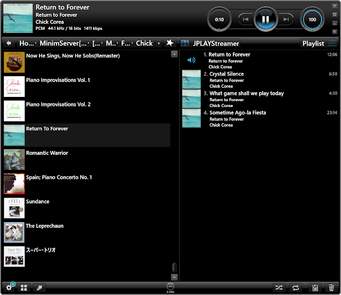Play track 2 Crystal Silence

(259, 79)
